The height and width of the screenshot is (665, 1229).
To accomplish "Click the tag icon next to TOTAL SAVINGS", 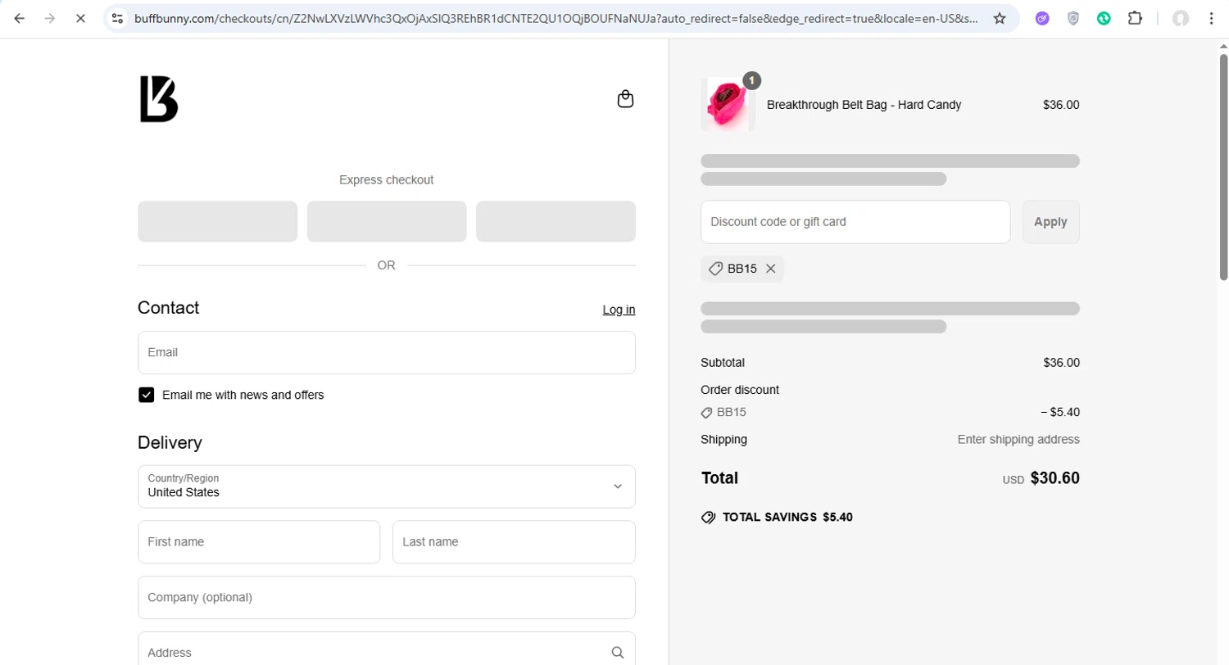I will coord(709,518).
